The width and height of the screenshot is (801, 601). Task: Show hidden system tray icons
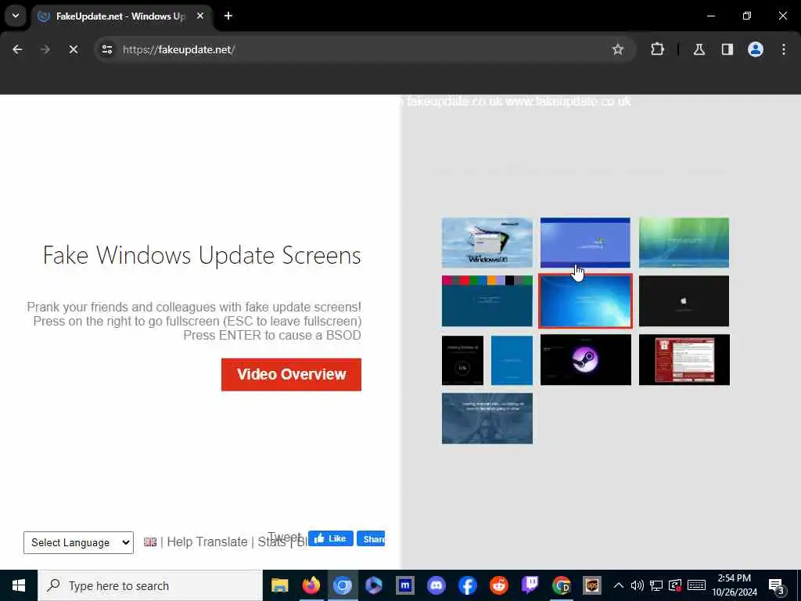tap(619, 585)
